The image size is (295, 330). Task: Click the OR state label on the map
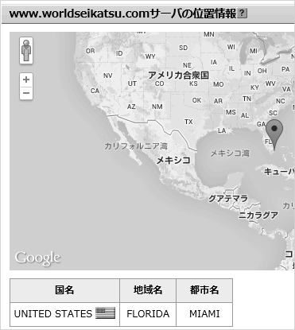click(90, 51)
